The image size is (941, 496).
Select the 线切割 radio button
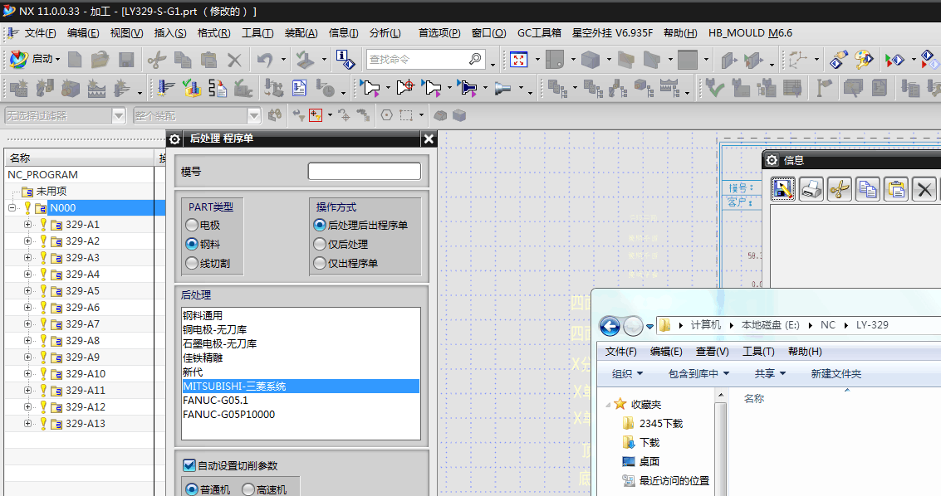coord(192,263)
